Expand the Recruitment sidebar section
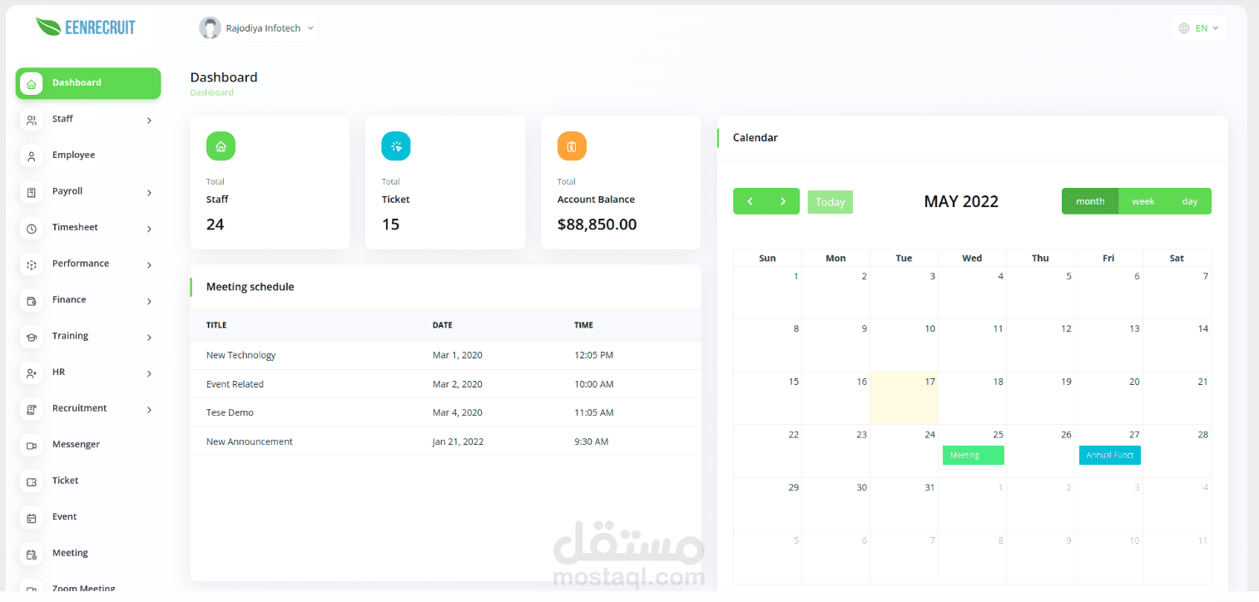Screen dimensions: 1259x602 click(87, 408)
